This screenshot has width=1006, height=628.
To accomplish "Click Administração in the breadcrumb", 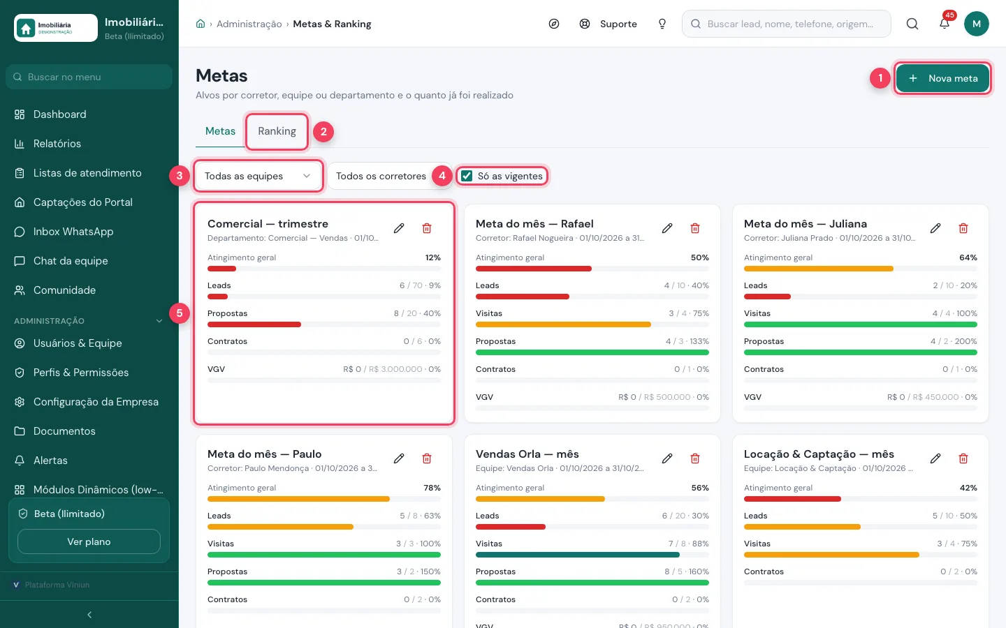I will pyautogui.click(x=249, y=24).
